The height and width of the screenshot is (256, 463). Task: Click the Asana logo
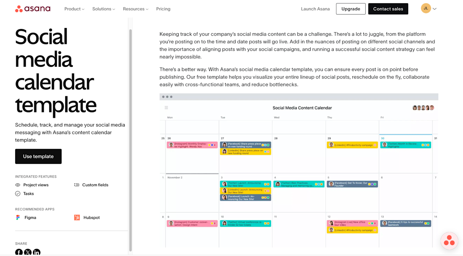(33, 9)
